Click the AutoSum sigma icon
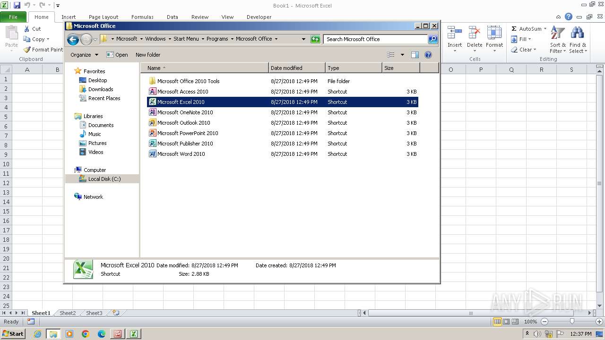 point(514,29)
